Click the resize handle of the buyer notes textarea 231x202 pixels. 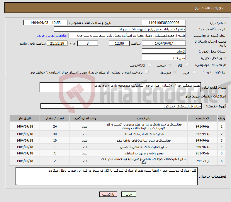(17, 184)
